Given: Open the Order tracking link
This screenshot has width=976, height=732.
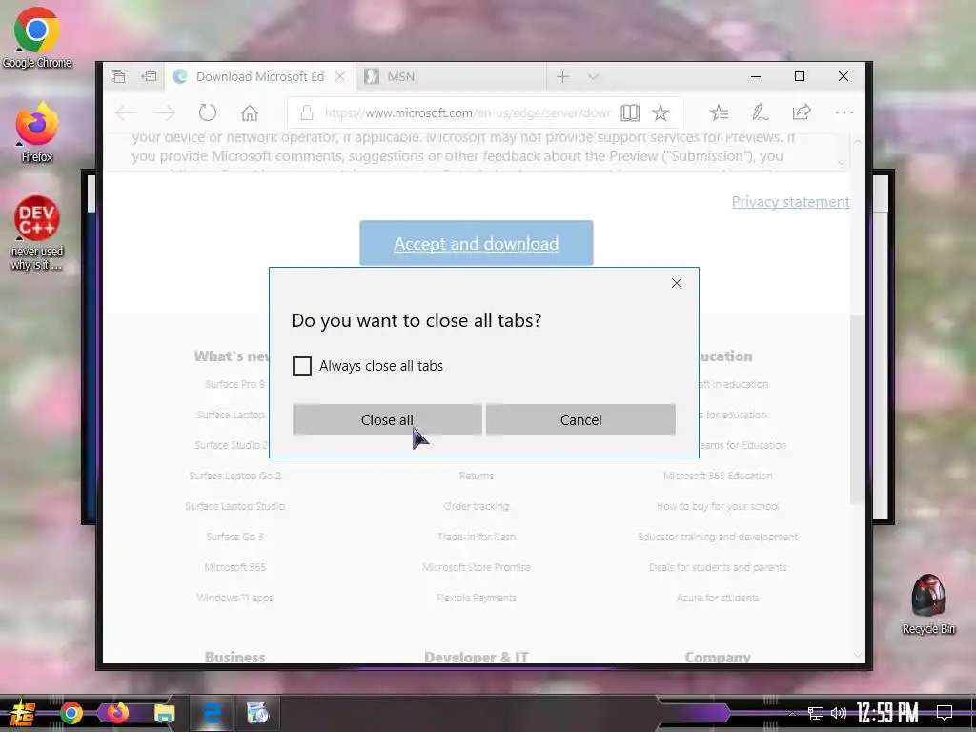Looking at the screenshot, I should pyautogui.click(x=477, y=506).
